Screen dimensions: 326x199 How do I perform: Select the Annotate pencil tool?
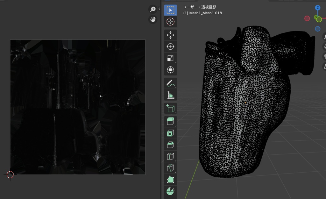(x=170, y=83)
